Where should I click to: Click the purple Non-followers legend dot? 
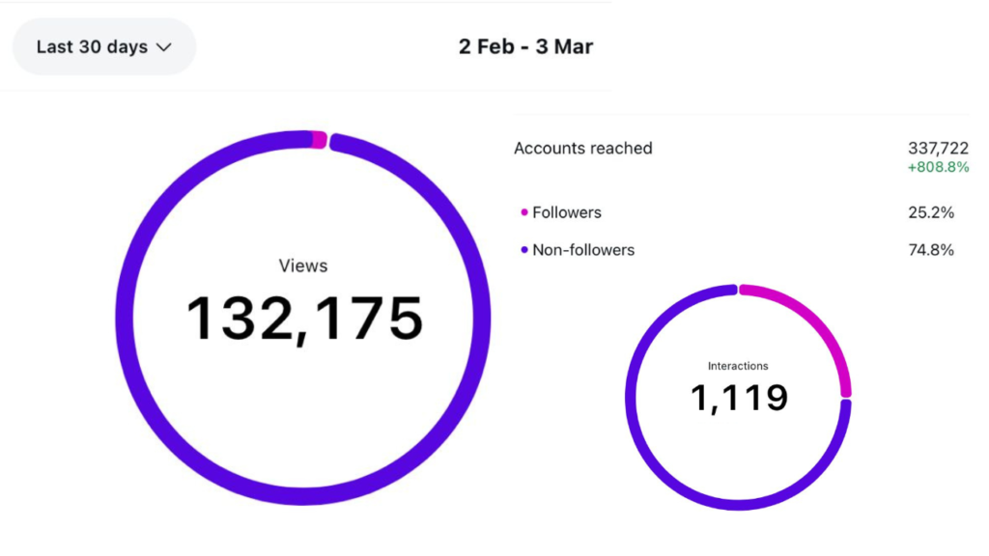click(x=524, y=250)
